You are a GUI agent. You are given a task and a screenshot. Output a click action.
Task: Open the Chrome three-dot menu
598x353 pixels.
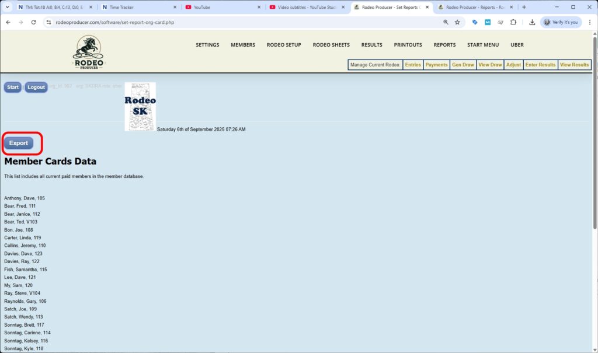pyautogui.click(x=588, y=22)
